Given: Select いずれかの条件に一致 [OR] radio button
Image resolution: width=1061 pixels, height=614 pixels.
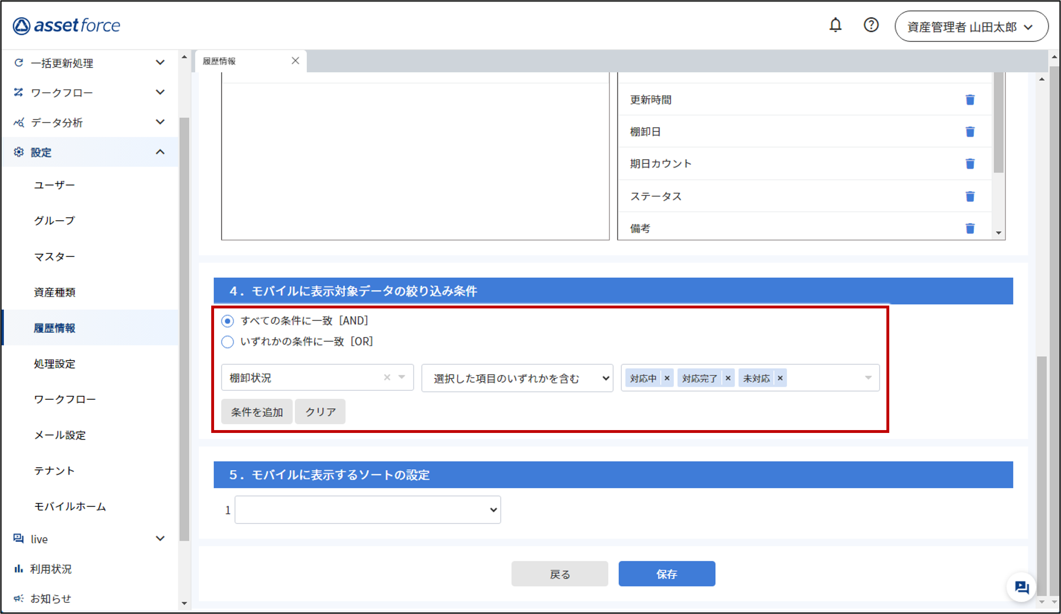Looking at the screenshot, I should (228, 342).
